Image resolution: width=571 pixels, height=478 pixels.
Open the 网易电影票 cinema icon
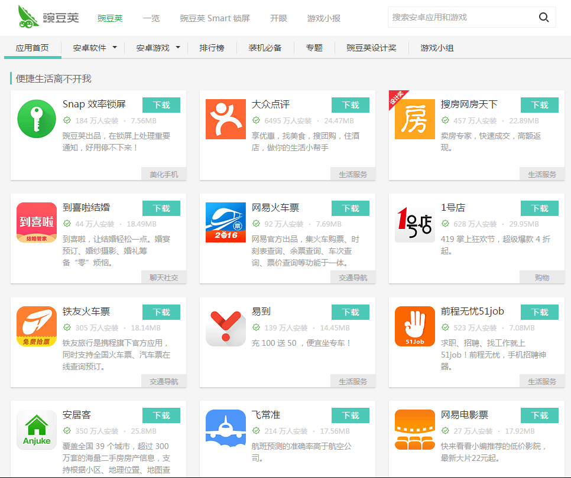point(415,430)
